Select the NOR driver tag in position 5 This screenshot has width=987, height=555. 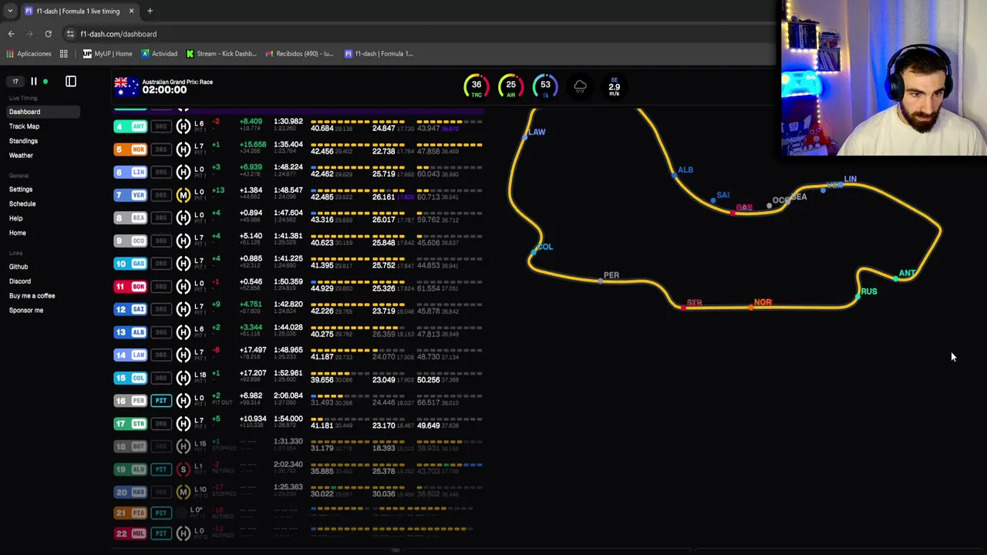(x=130, y=150)
